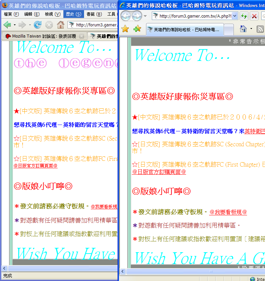Viewport: 265px width, 281px height.
Task: Click circled 'the legend' text in Firefox
Action: point(66,63)
